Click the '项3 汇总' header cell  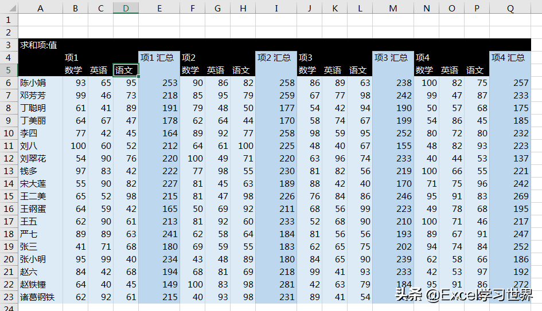click(x=393, y=58)
